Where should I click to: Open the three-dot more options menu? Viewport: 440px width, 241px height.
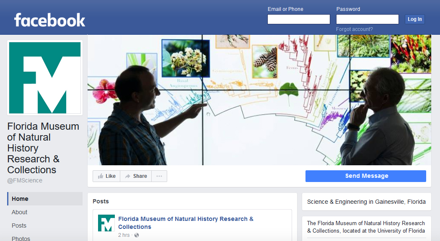point(159,176)
